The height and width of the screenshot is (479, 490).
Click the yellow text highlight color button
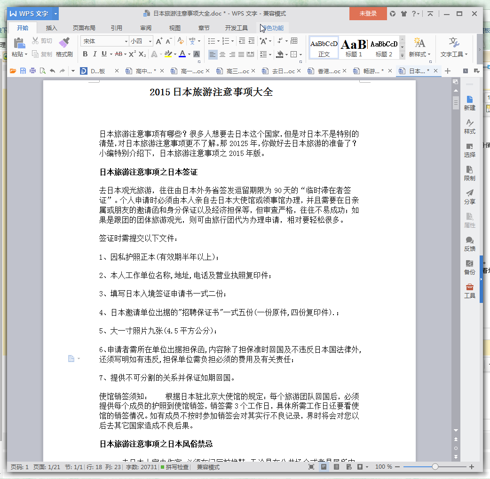[168, 54]
